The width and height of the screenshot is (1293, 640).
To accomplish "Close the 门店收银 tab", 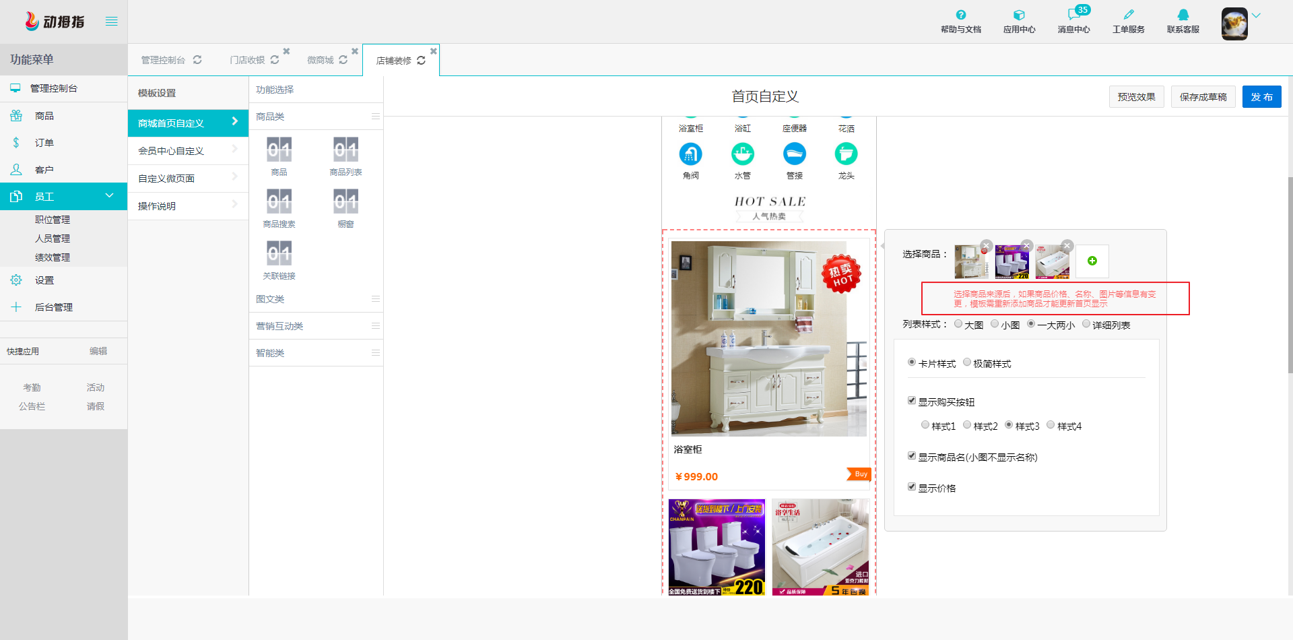I will click(286, 51).
